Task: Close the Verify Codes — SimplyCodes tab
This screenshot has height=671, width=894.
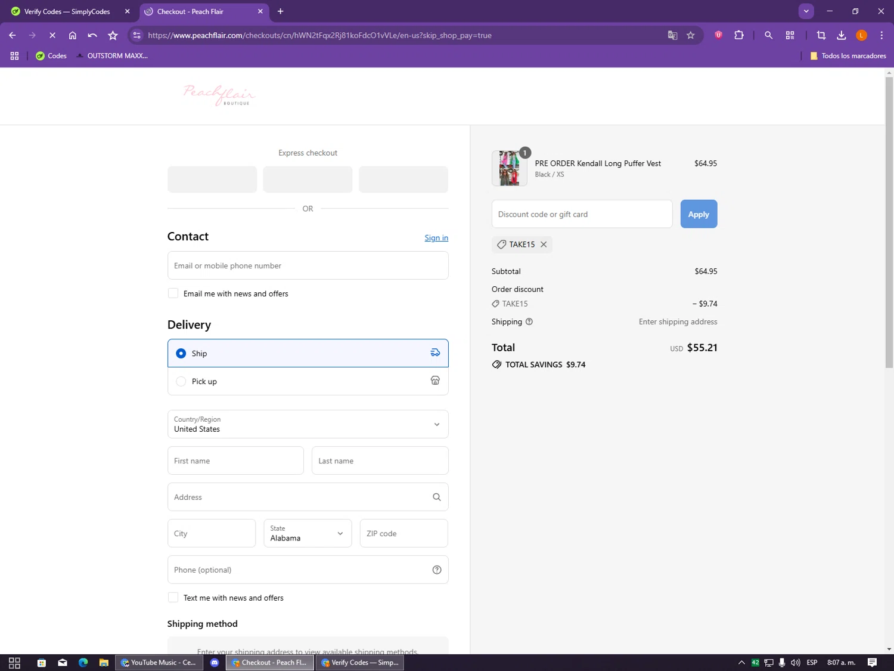Action: tap(127, 11)
